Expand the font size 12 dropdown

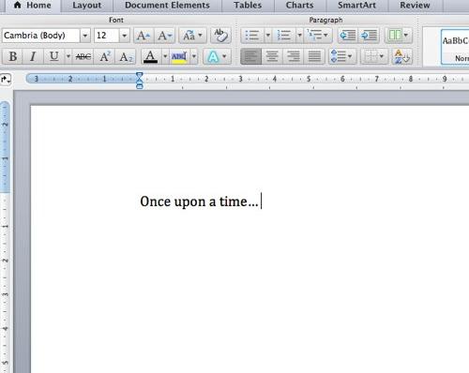pos(124,36)
